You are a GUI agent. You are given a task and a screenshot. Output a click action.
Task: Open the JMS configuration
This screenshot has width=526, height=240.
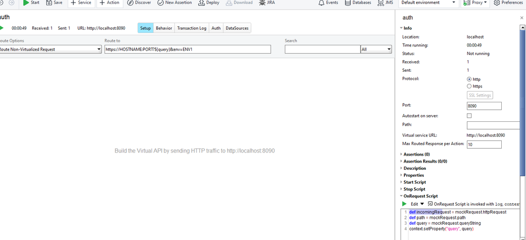pyautogui.click(x=385, y=3)
